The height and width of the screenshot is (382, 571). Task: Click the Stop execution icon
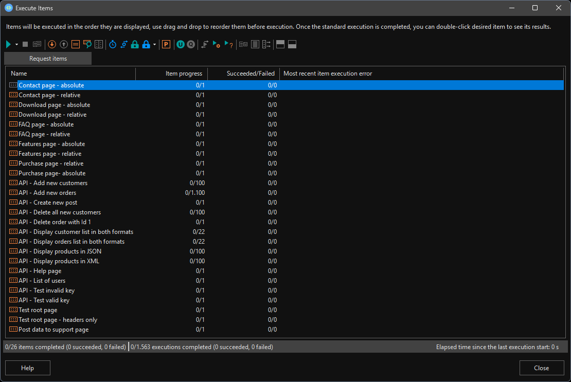[25, 44]
